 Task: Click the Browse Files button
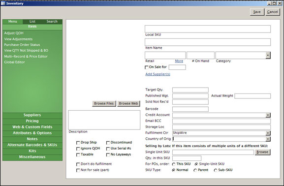coord(104,103)
